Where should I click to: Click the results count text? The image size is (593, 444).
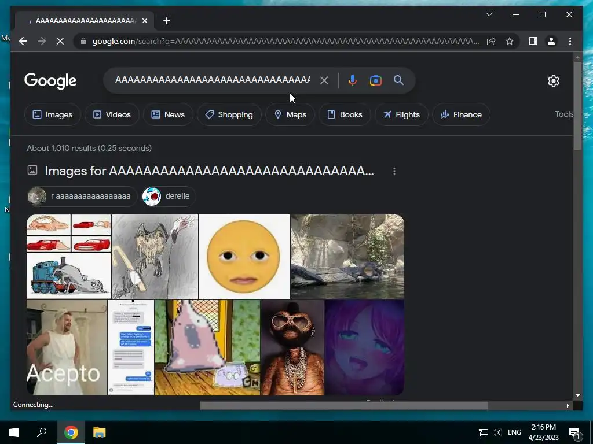coord(89,148)
